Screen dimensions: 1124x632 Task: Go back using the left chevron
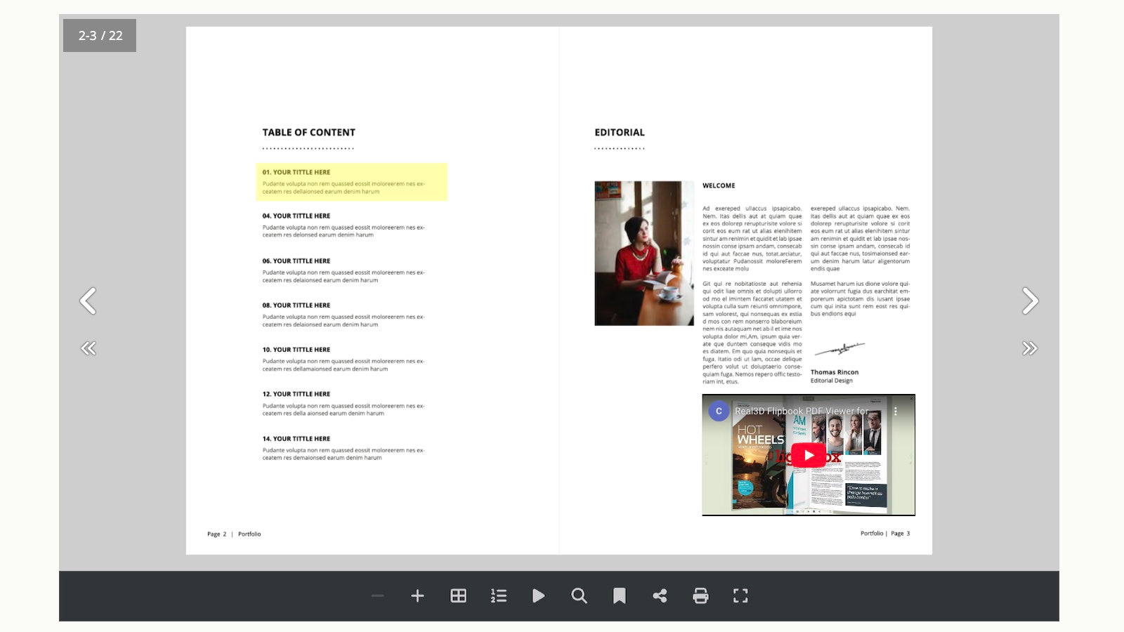click(89, 301)
